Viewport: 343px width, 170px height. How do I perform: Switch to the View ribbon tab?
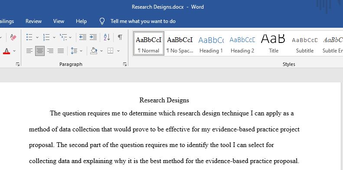click(59, 21)
